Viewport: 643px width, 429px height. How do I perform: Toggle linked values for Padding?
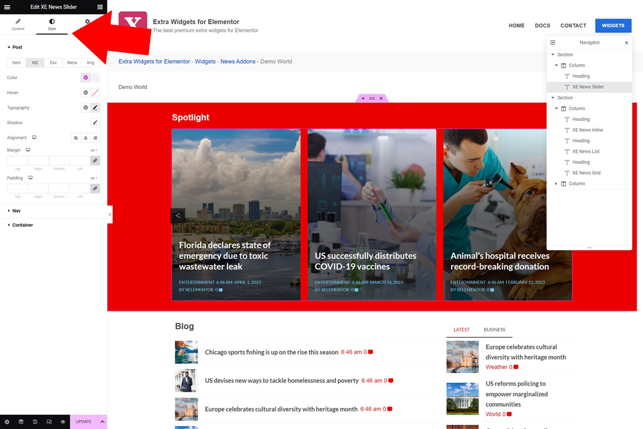click(95, 188)
